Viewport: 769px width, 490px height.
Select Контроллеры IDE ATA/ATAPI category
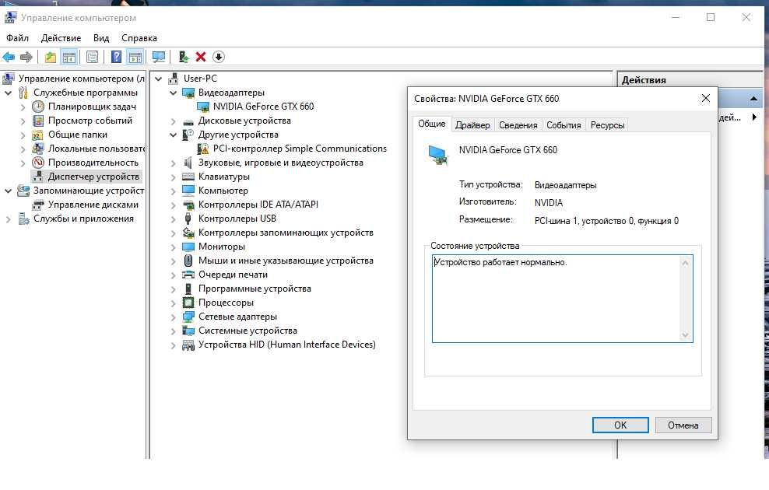(x=258, y=205)
